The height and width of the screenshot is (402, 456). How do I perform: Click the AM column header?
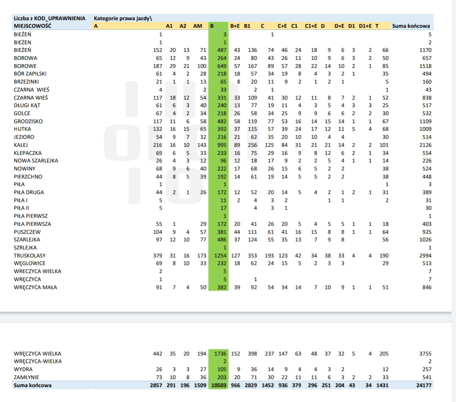pos(198,26)
